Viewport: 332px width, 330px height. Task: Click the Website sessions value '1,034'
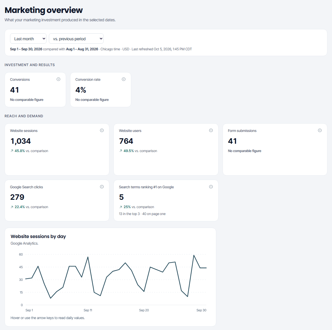tap(21, 141)
